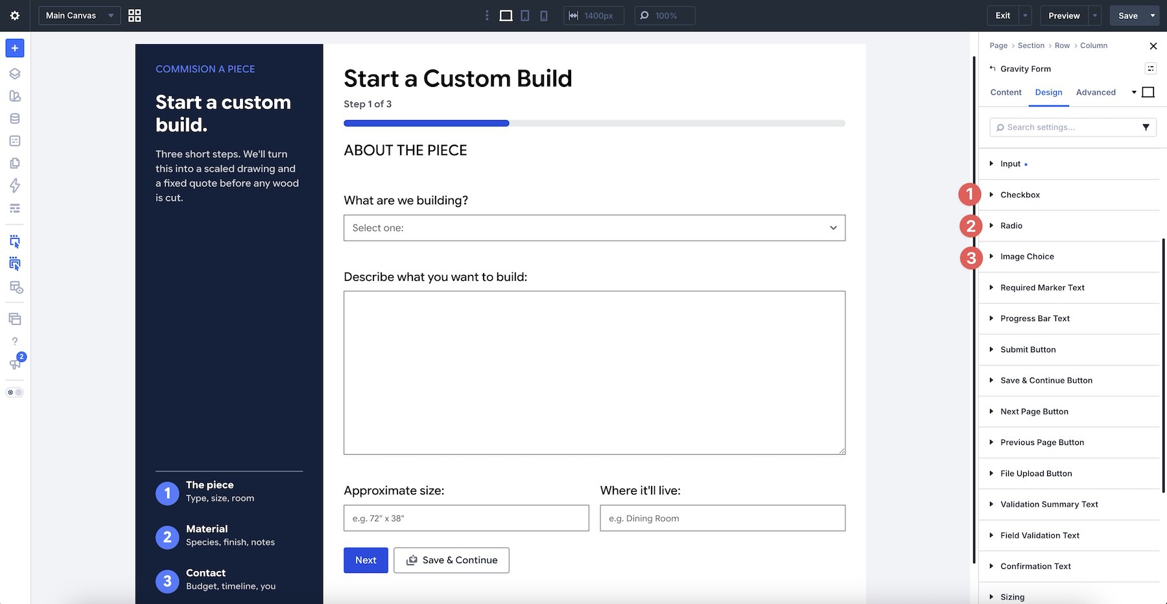Expand Previous Page Button group
The image size is (1167, 604).
(1068, 442)
